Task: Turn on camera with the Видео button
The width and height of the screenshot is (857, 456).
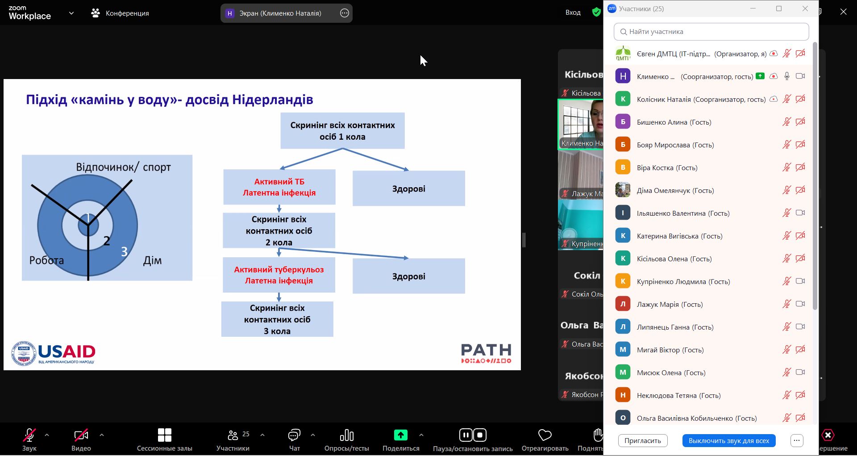Action: (x=81, y=435)
